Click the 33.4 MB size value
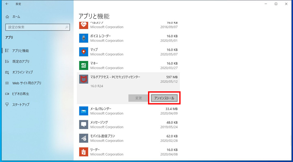 click(172, 109)
